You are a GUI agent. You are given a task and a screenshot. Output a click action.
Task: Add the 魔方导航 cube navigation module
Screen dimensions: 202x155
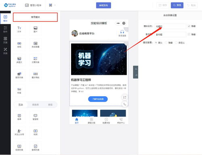[36, 75]
